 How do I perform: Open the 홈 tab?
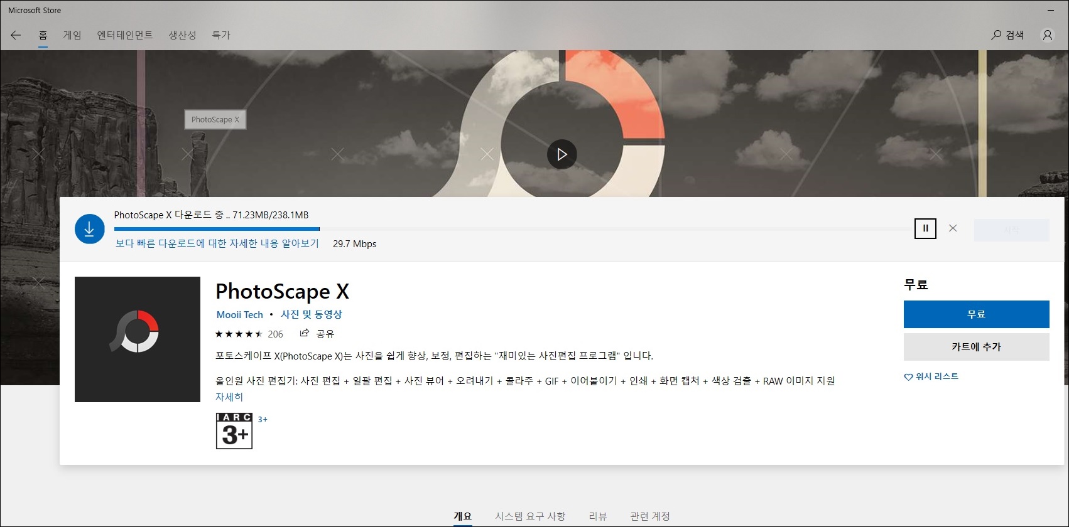43,35
